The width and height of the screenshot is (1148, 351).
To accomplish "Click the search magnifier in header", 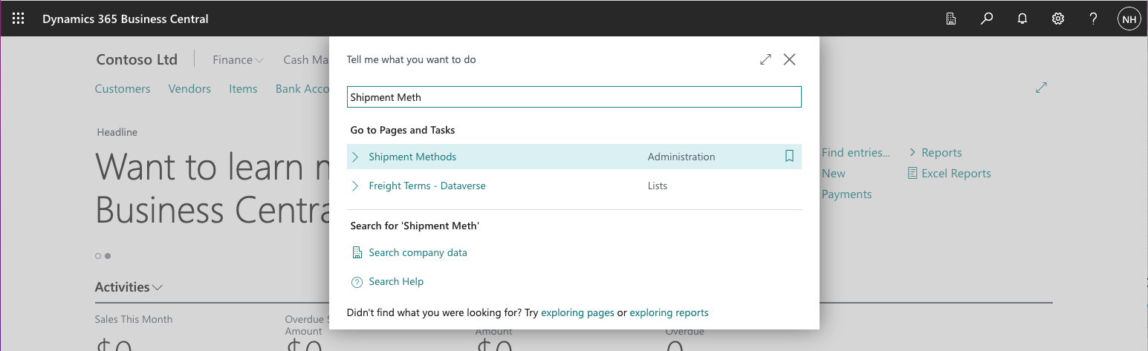I will point(987,19).
